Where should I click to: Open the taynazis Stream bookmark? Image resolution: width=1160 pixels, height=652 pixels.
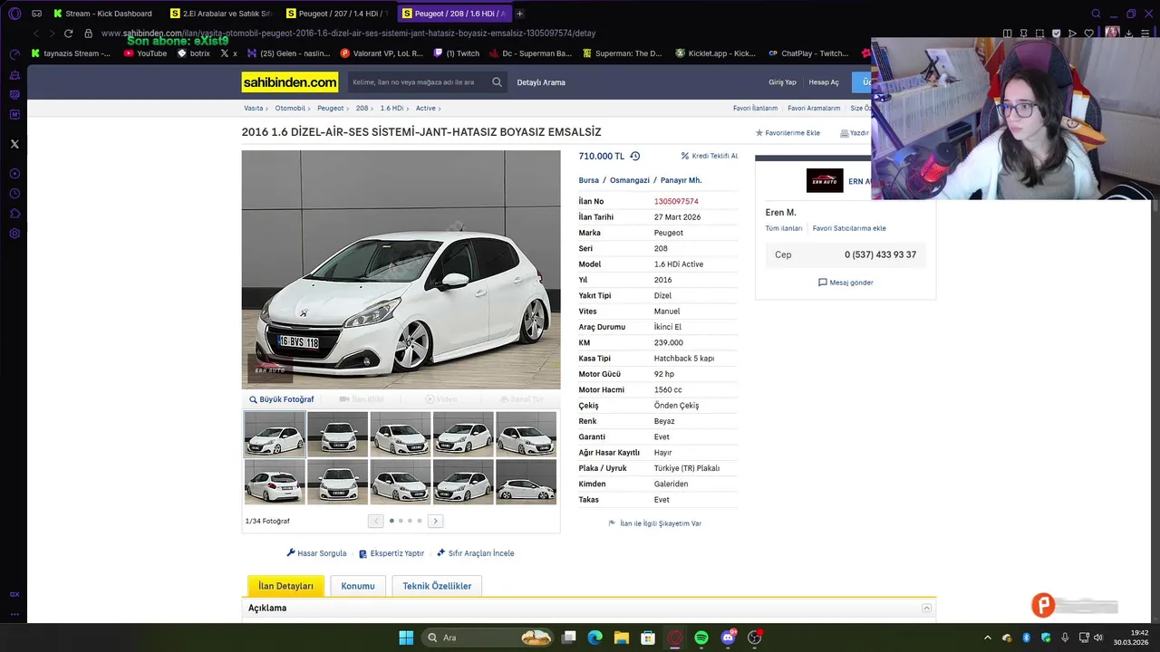pos(71,53)
